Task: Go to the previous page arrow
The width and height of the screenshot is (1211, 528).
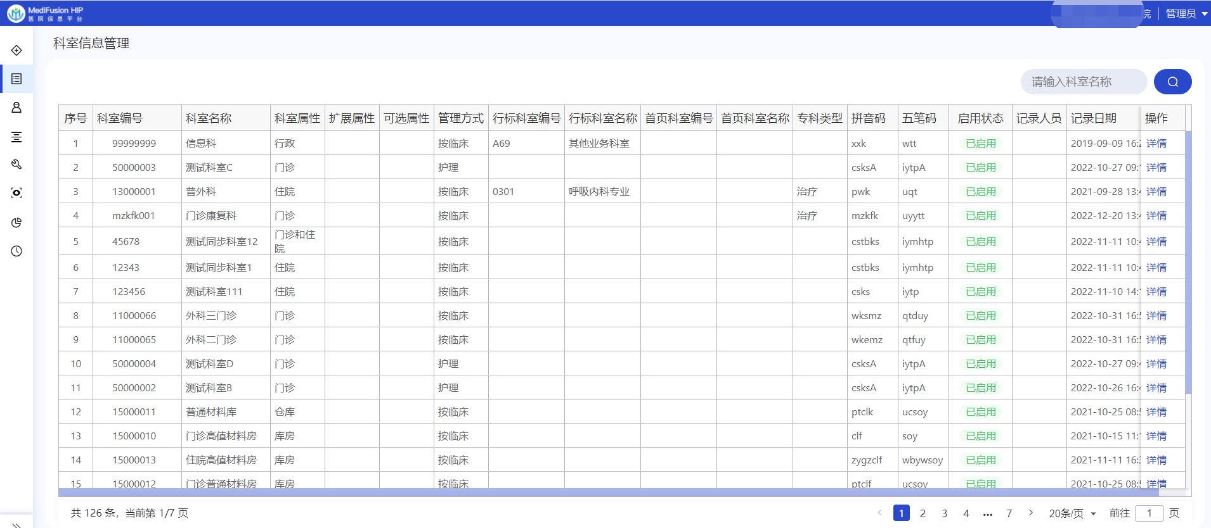Action: click(880, 513)
